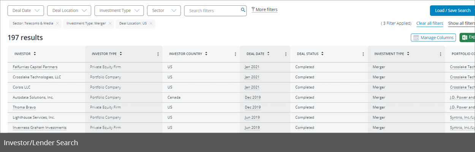Sort by the Investor column
The width and height of the screenshot is (475, 152).
tap(35, 54)
